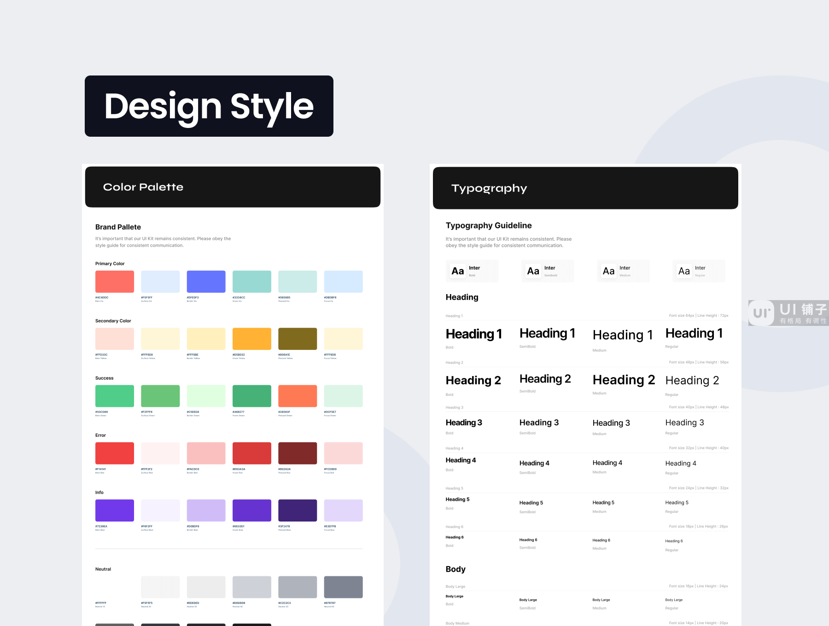The image size is (829, 626).
Task: Select the Hover Iris #3334CC swatch
Action: coord(252,282)
